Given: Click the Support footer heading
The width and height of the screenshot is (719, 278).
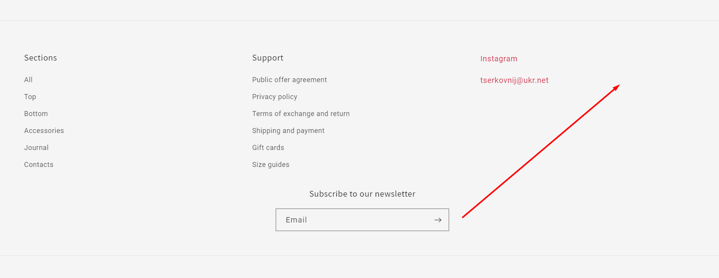Looking at the screenshot, I should coord(268,58).
